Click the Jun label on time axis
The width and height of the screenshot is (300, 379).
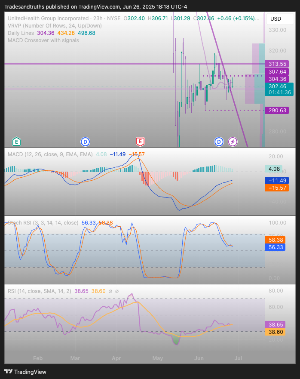point(199,358)
